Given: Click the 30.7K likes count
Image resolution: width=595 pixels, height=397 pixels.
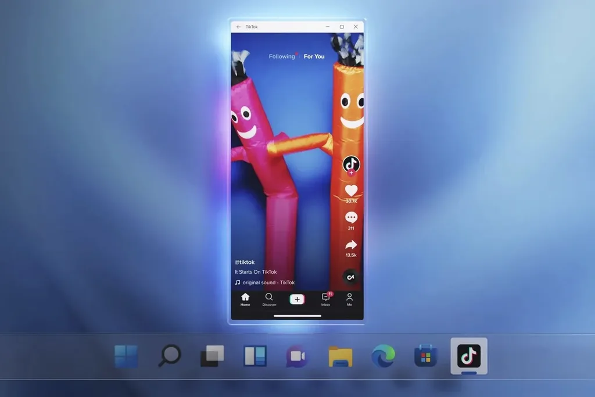Looking at the screenshot, I should [x=351, y=201].
